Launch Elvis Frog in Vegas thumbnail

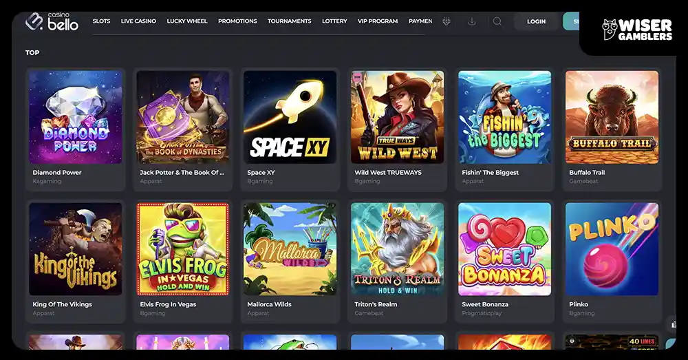click(183, 249)
